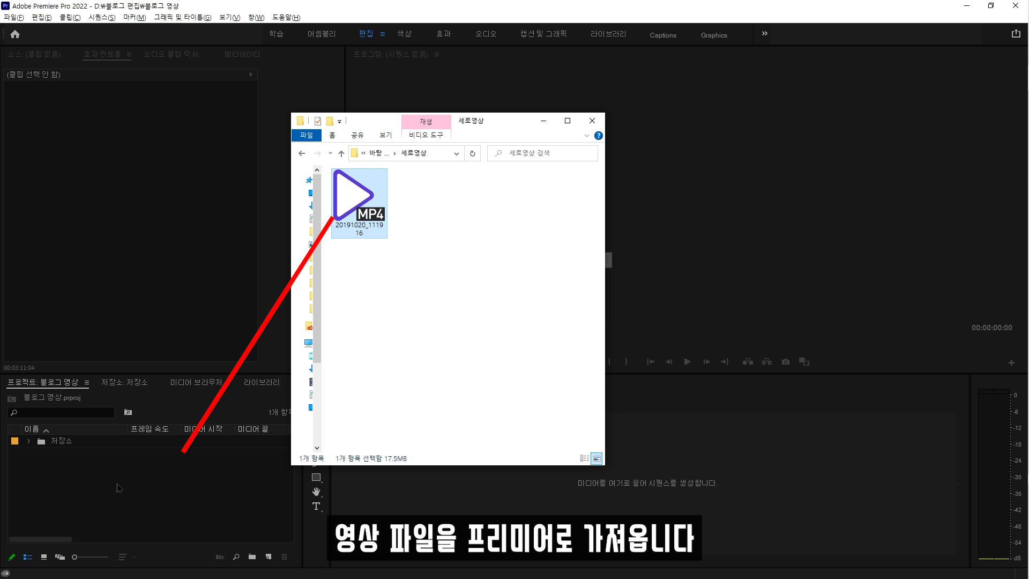Open Find in project panel
Screen dimensions: 1029x579
pyautogui.click(x=236, y=557)
